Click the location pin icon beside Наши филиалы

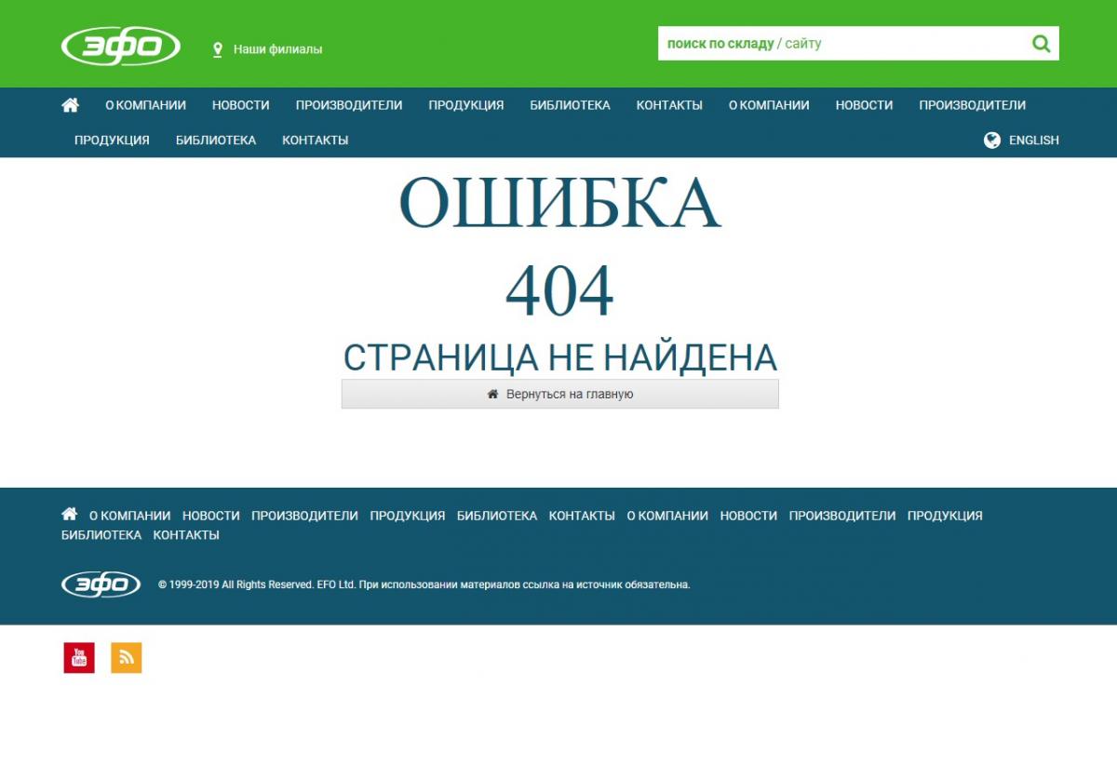point(218,49)
